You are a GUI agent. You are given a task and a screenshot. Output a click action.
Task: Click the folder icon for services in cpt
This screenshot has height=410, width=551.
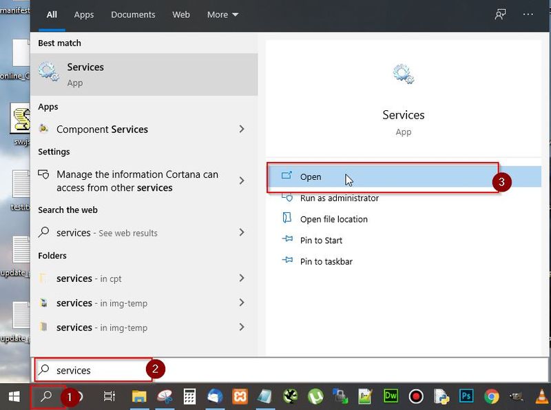coord(43,278)
